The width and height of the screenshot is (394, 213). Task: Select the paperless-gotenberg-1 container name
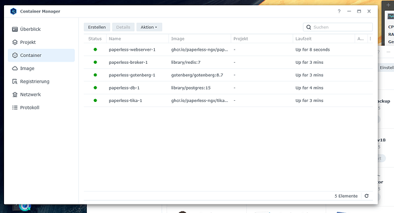coord(132,75)
